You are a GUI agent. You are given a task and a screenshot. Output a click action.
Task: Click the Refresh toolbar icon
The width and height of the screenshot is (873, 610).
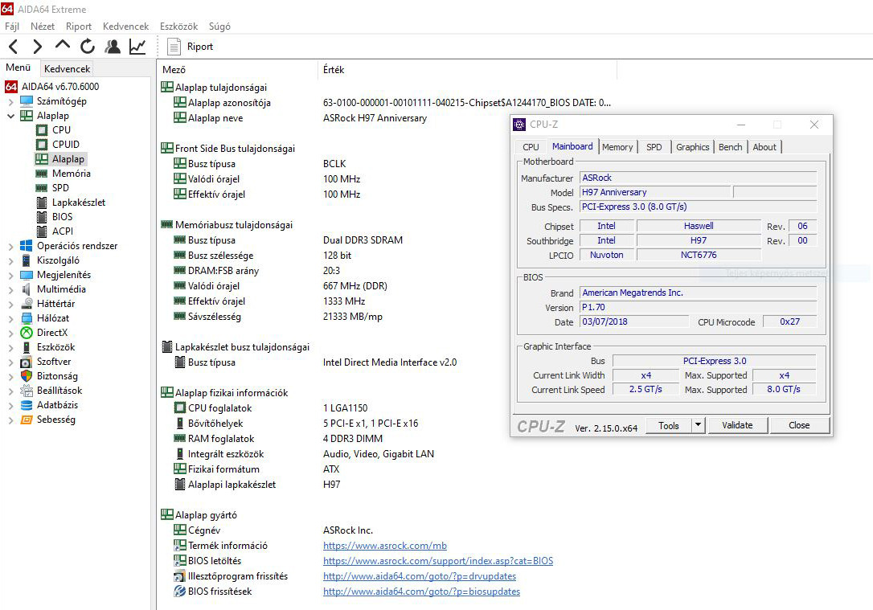coord(87,47)
